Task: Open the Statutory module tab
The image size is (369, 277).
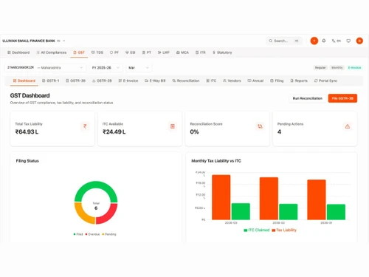Action: 222,52
